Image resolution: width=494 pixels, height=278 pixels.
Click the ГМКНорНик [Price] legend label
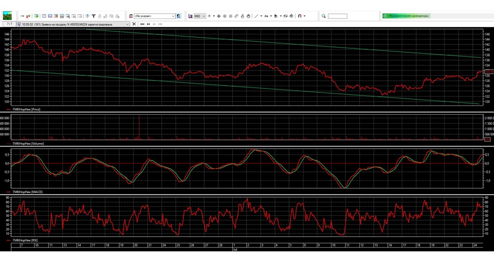pyautogui.click(x=26, y=110)
